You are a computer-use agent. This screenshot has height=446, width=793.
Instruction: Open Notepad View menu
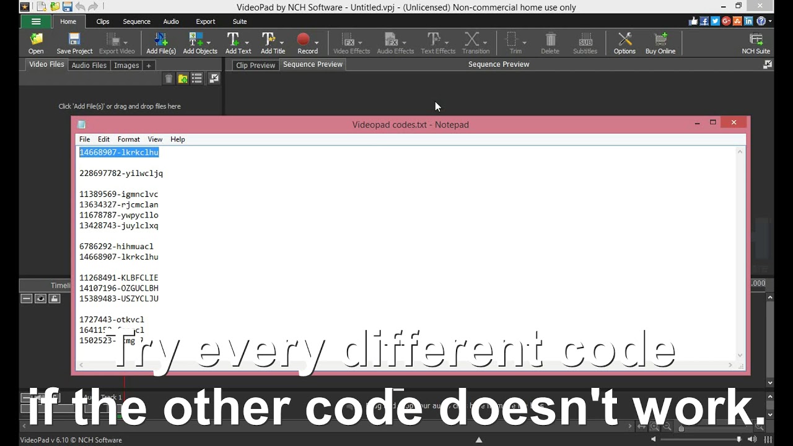click(x=155, y=139)
